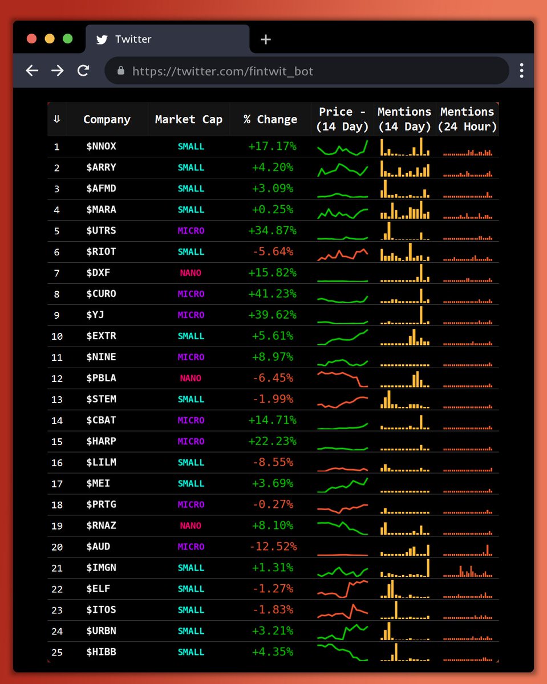Viewport: 547px width, 684px height.
Task: Open the browser three-dot menu
Action: tap(521, 71)
